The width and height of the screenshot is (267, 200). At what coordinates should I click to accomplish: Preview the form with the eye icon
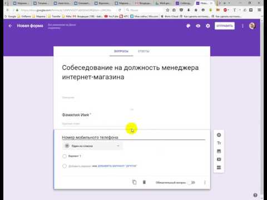[x=198, y=26]
